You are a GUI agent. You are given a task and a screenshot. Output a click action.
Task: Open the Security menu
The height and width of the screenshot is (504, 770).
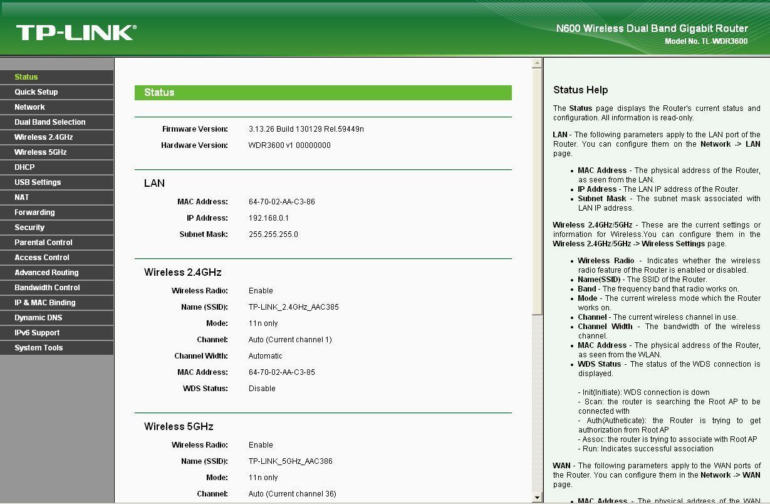click(x=29, y=228)
